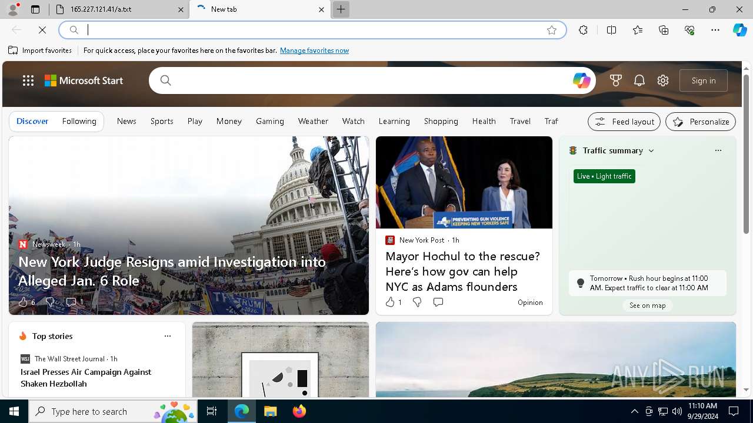Open the Health category

pyautogui.click(x=484, y=121)
